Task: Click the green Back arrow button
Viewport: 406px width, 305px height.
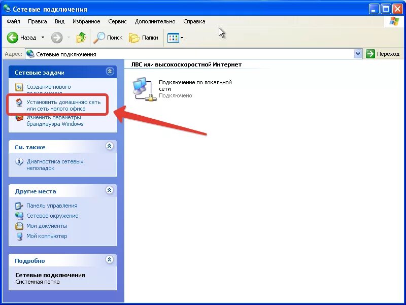Action: [x=12, y=38]
